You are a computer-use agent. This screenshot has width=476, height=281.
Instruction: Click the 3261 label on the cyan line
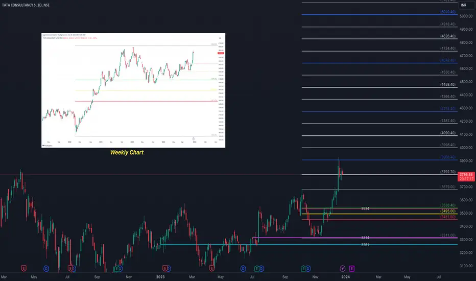[365, 245]
